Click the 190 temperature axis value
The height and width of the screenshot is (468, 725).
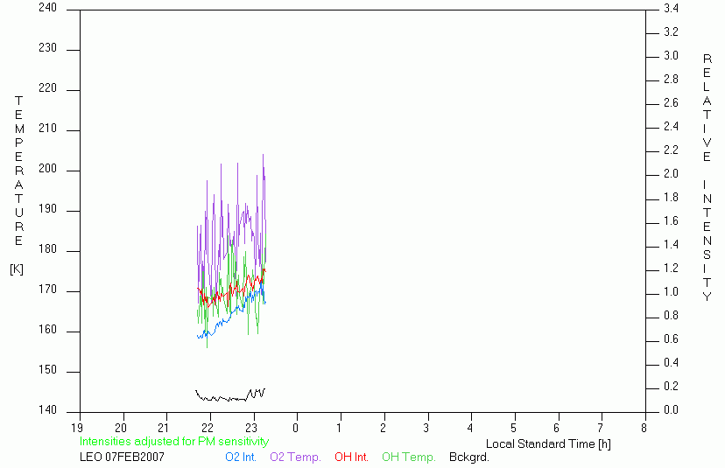coord(47,209)
